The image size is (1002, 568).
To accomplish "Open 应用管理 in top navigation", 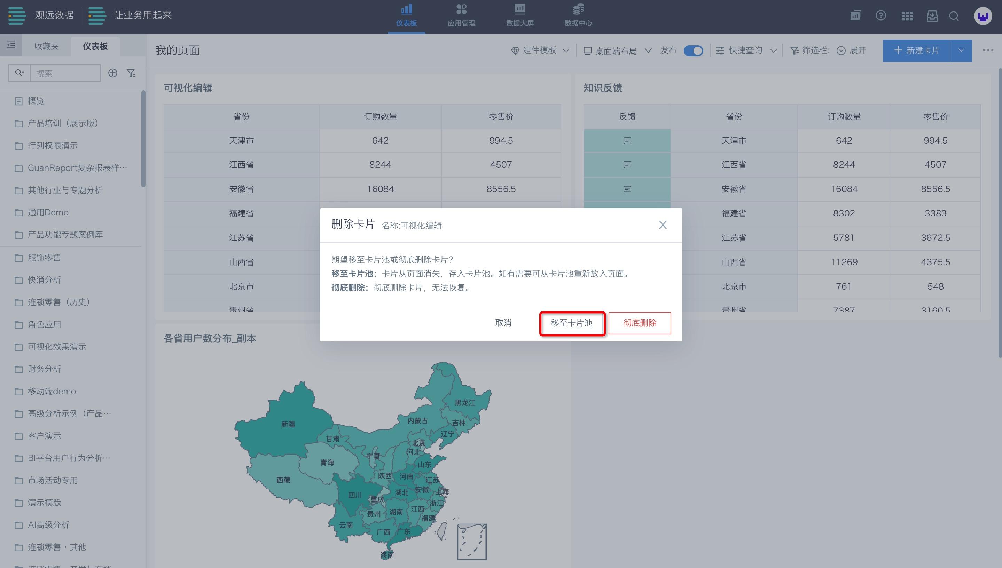I will [x=461, y=16].
